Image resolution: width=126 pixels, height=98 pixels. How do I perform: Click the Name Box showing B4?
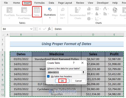16,29
